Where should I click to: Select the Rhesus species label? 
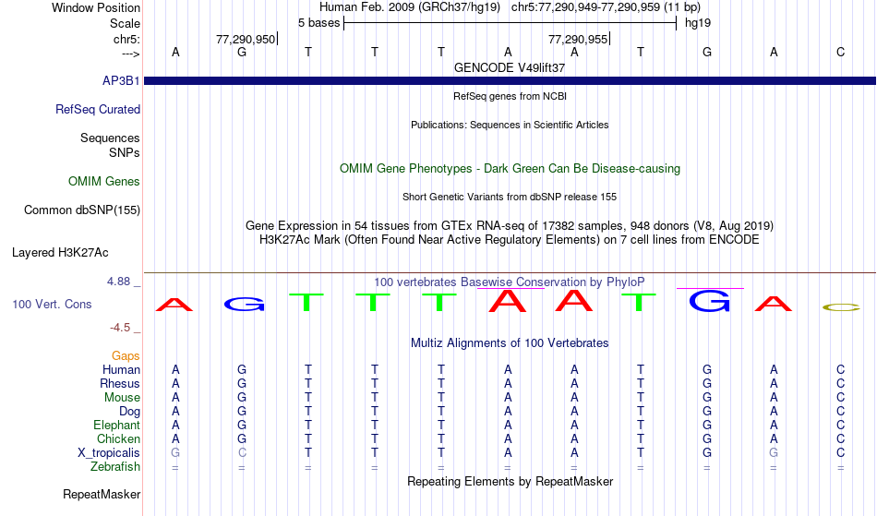120,383
